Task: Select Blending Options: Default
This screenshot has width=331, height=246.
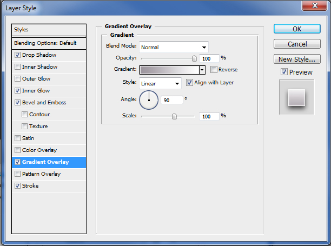Action: click(49, 43)
